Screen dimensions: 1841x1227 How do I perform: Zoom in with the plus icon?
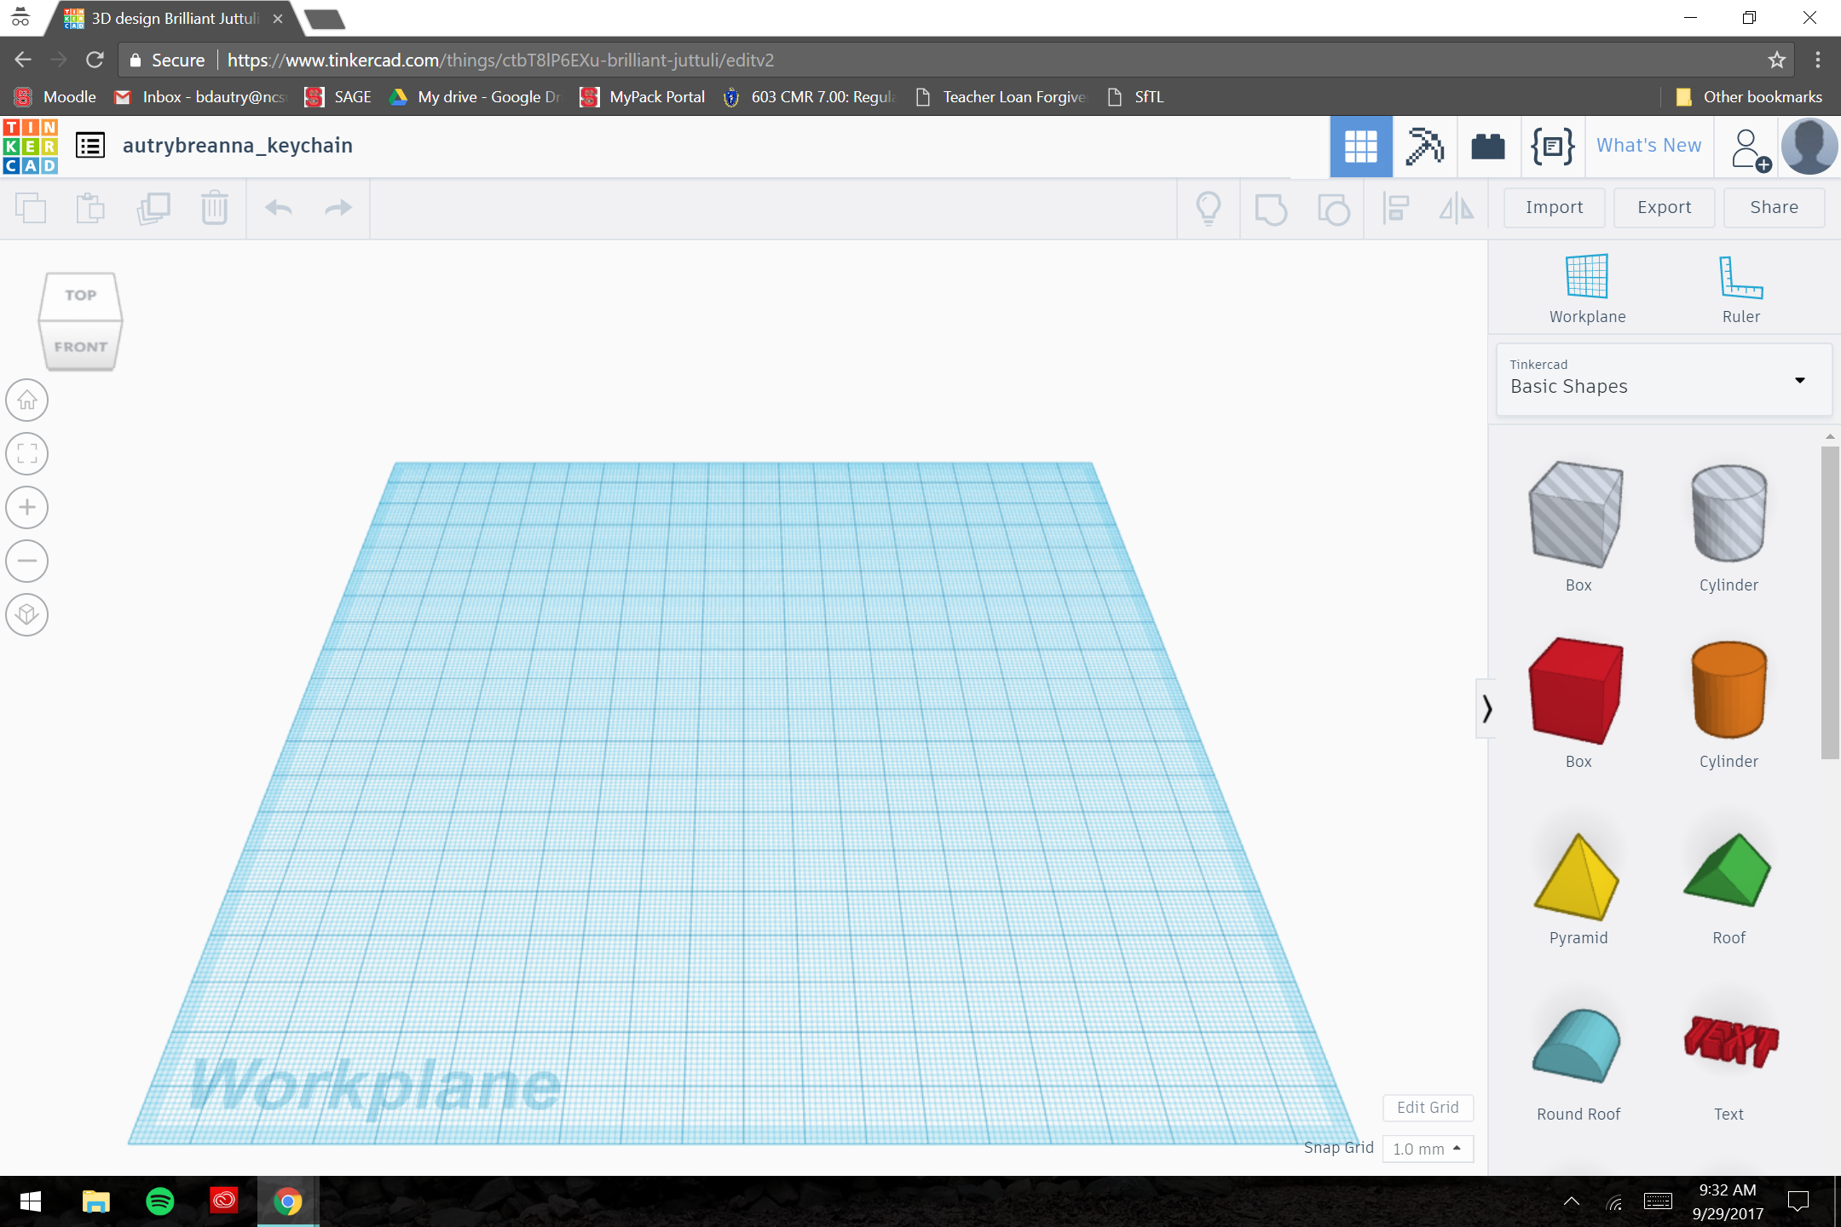click(26, 507)
